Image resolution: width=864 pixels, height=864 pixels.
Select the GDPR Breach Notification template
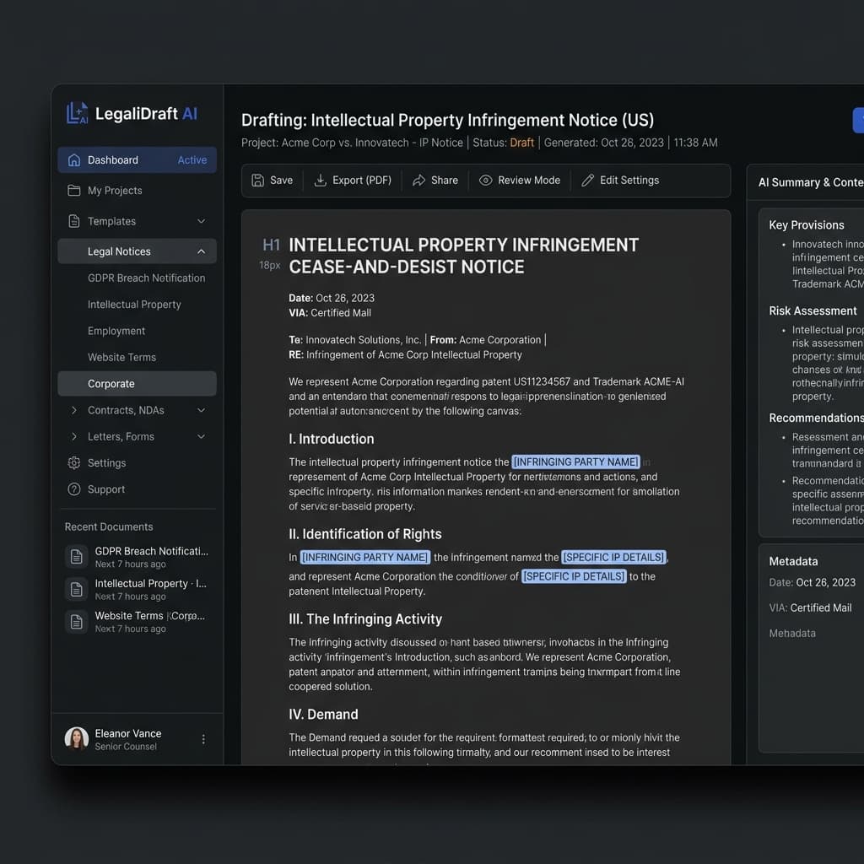tap(146, 278)
